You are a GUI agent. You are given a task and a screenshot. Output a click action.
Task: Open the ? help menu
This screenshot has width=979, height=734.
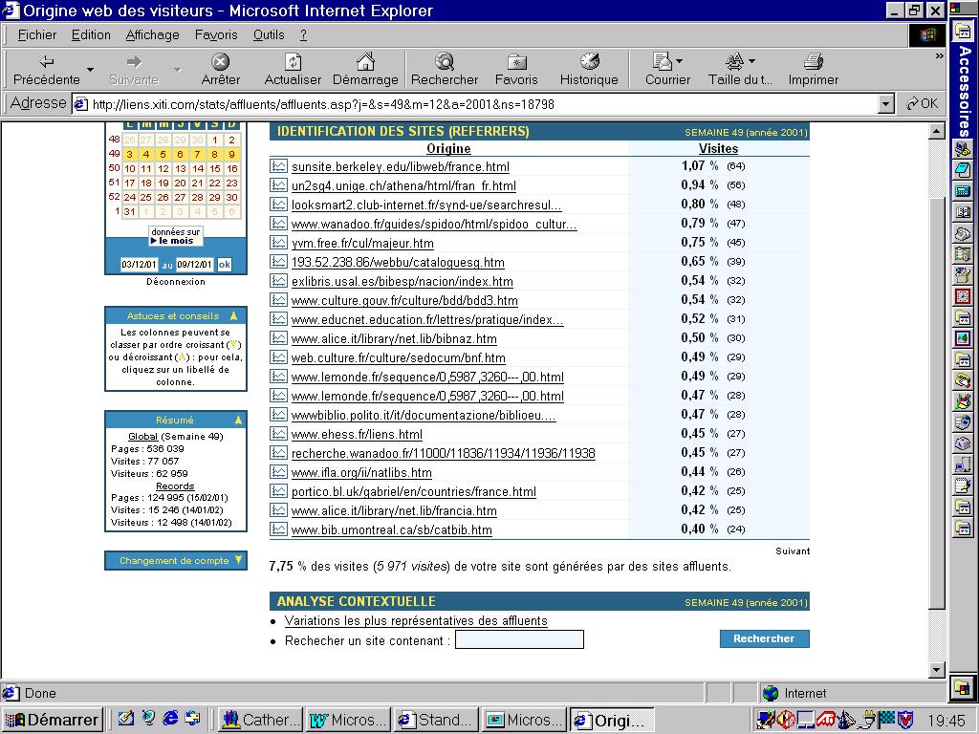pyautogui.click(x=303, y=35)
